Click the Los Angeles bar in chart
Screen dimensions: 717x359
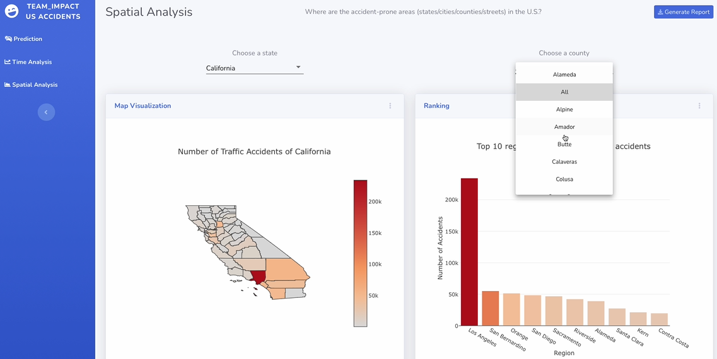pyautogui.click(x=469, y=252)
